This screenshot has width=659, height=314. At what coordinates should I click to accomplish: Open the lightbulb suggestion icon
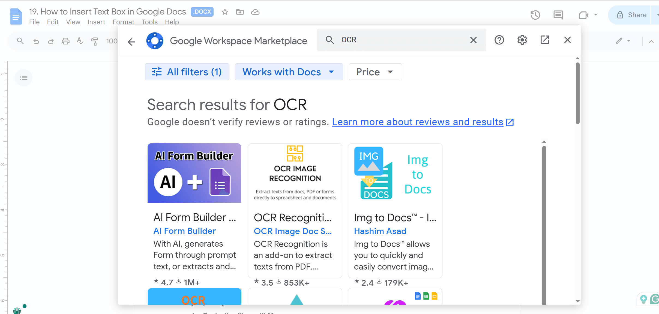point(643,299)
